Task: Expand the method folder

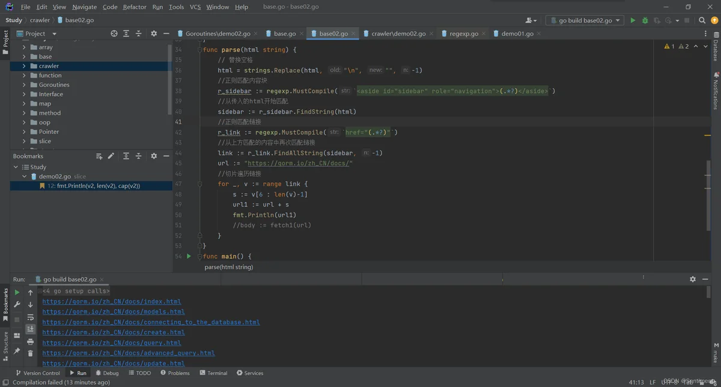Action: (25, 113)
